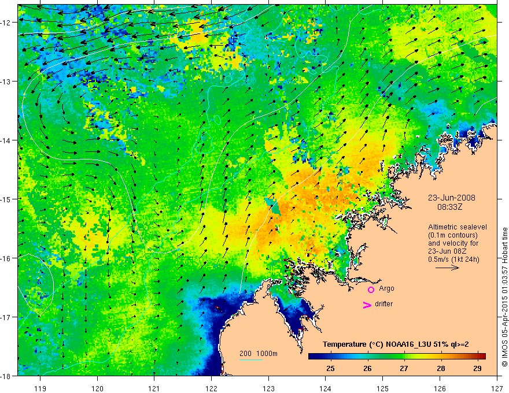Click the latitude axis label -17
Image resolution: width=509 pixels, height=393 pixels.
(6, 317)
